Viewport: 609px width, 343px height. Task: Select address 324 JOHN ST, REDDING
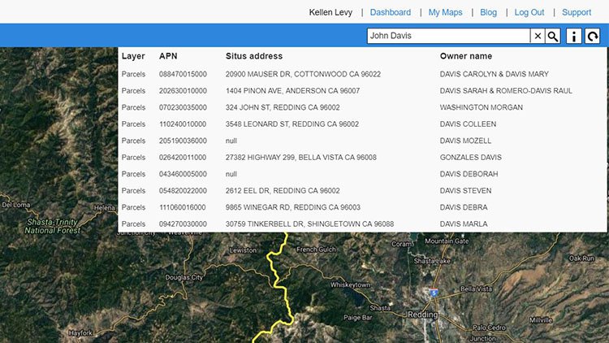[283, 107]
